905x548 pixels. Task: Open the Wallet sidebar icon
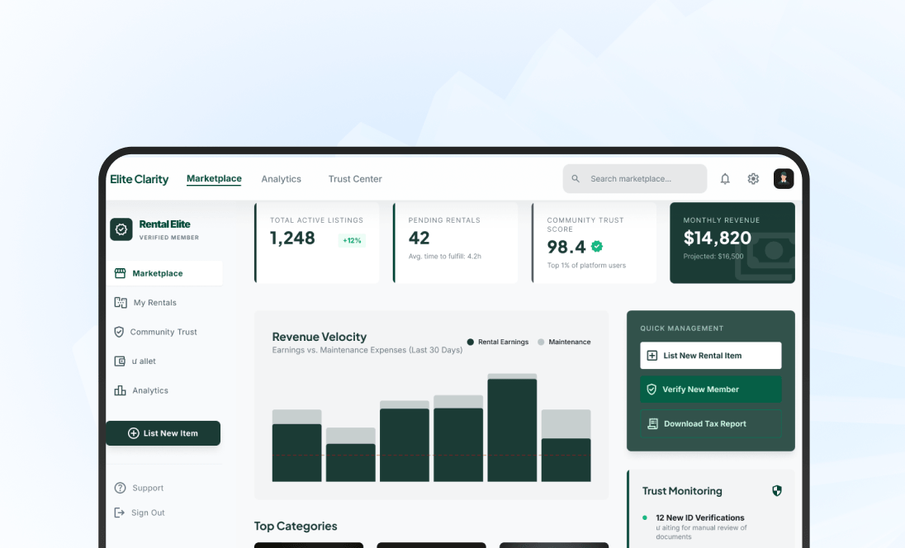119,361
